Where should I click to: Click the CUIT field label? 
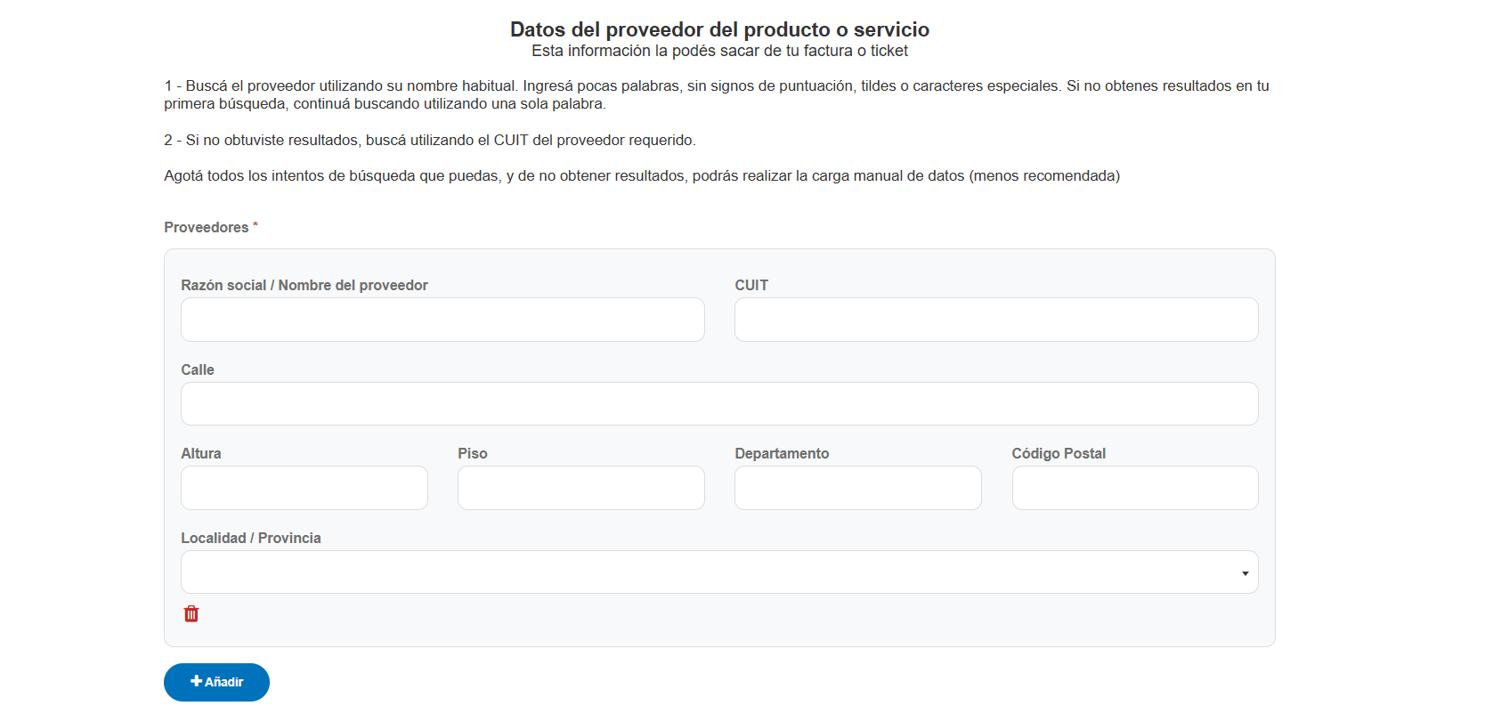(751, 285)
